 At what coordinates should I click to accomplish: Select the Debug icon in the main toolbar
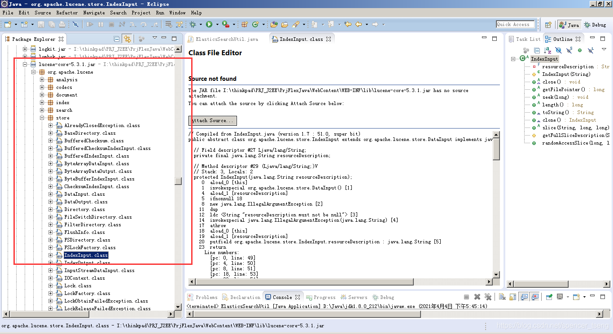point(192,25)
